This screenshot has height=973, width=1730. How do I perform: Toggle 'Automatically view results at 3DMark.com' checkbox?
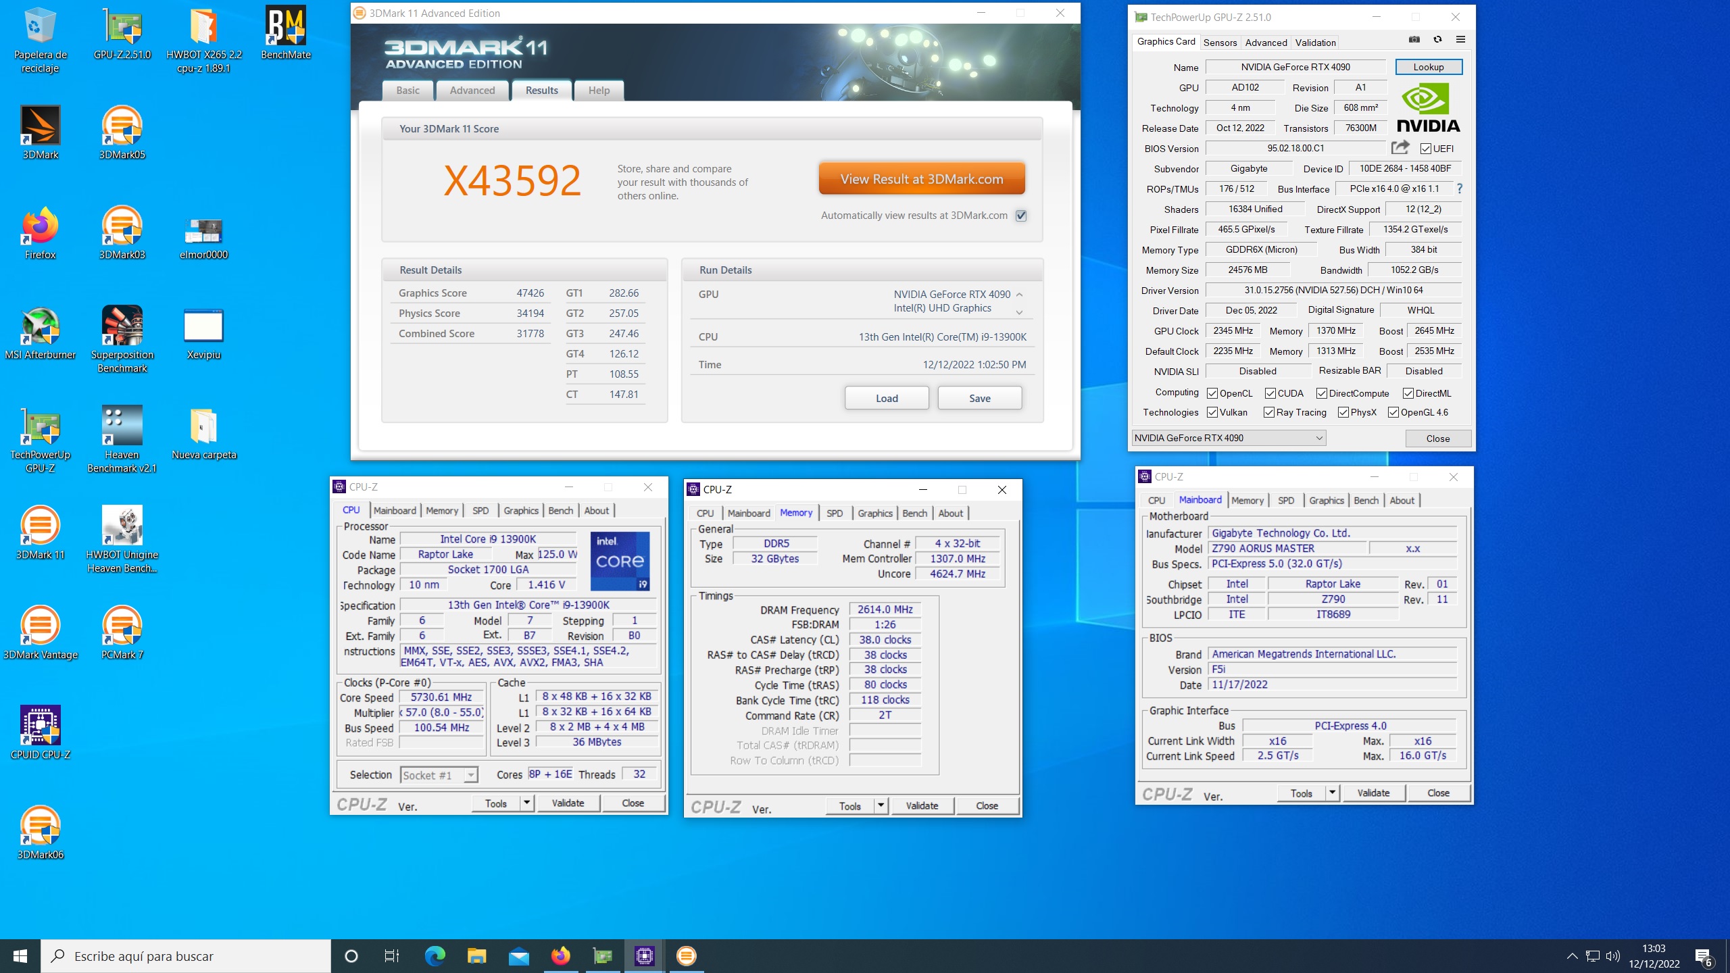click(1021, 216)
